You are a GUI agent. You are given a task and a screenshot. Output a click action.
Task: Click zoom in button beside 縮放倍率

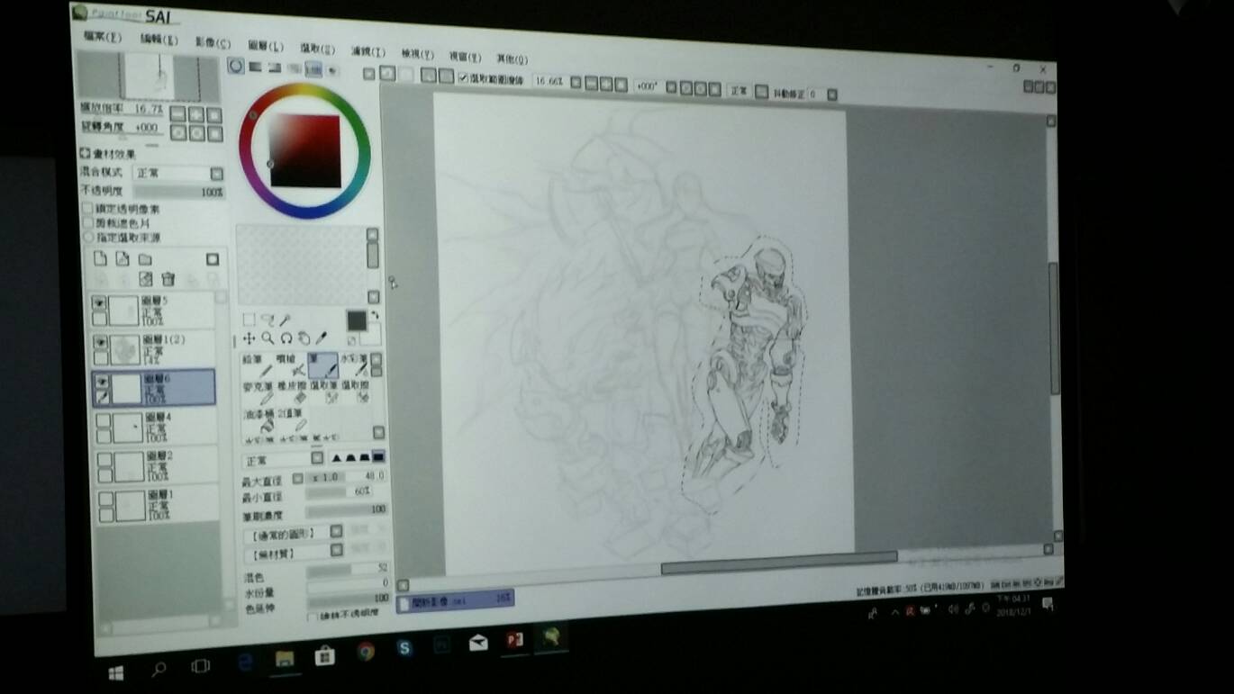point(196,114)
